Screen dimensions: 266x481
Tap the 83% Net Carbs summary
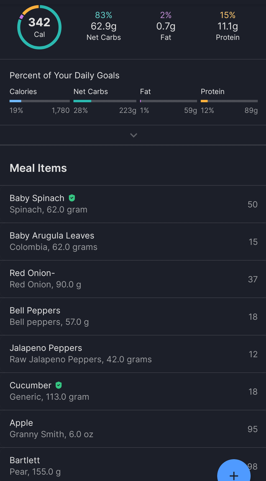click(104, 26)
